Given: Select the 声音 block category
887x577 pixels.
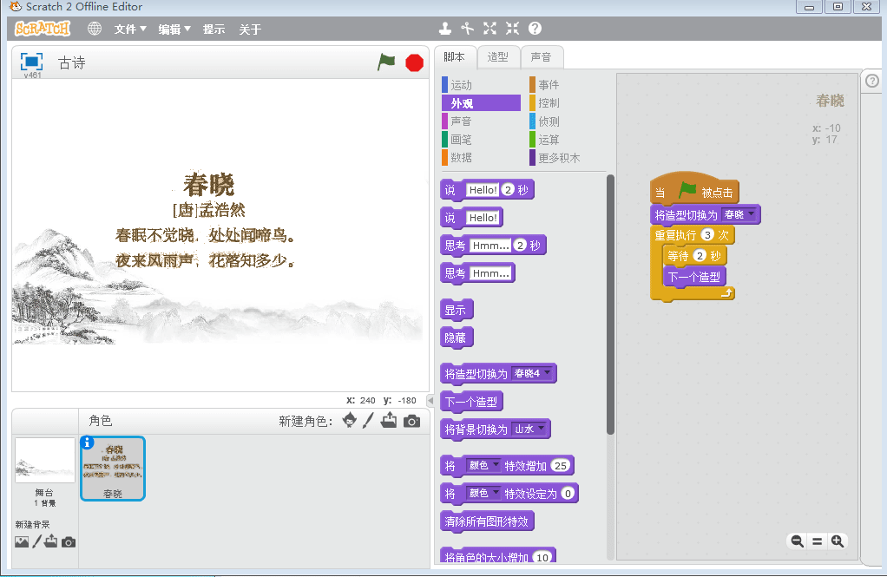Looking at the screenshot, I should (481, 121).
